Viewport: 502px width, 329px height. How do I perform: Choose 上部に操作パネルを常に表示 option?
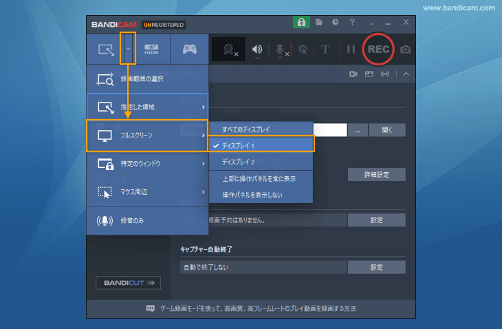(261, 179)
